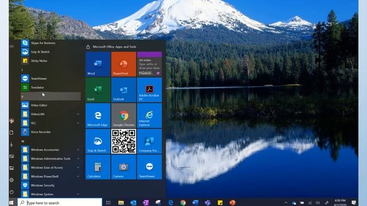Expand the Start menu hamburger icon

click(x=11, y=46)
